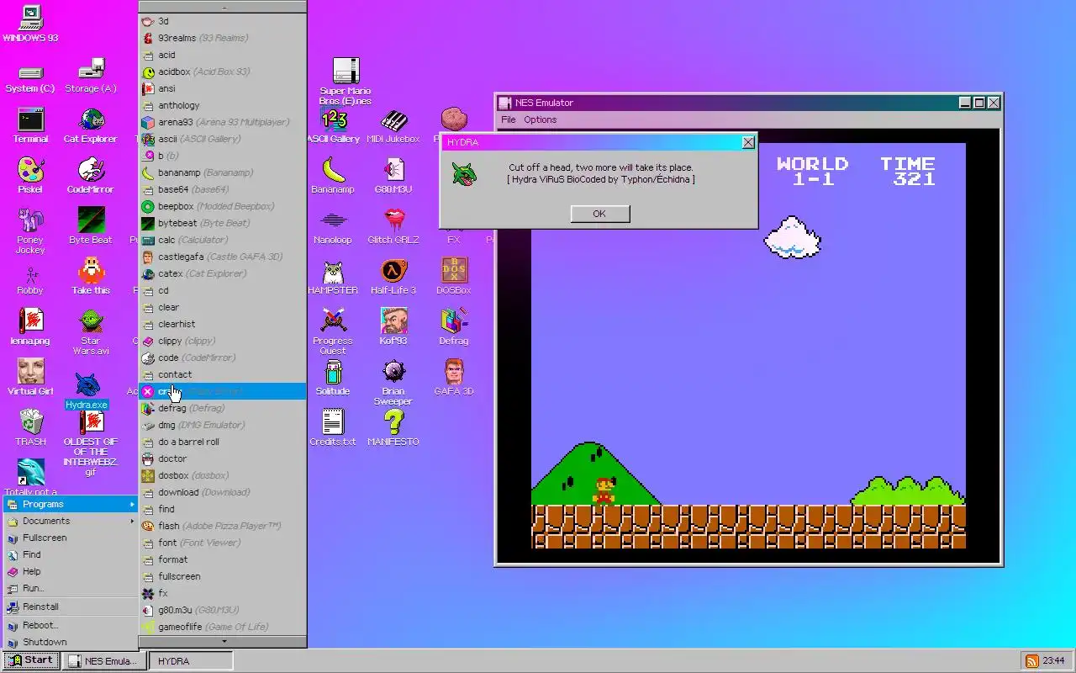
Task: Expand the Documents submenu
Action: tap(71, 521)
